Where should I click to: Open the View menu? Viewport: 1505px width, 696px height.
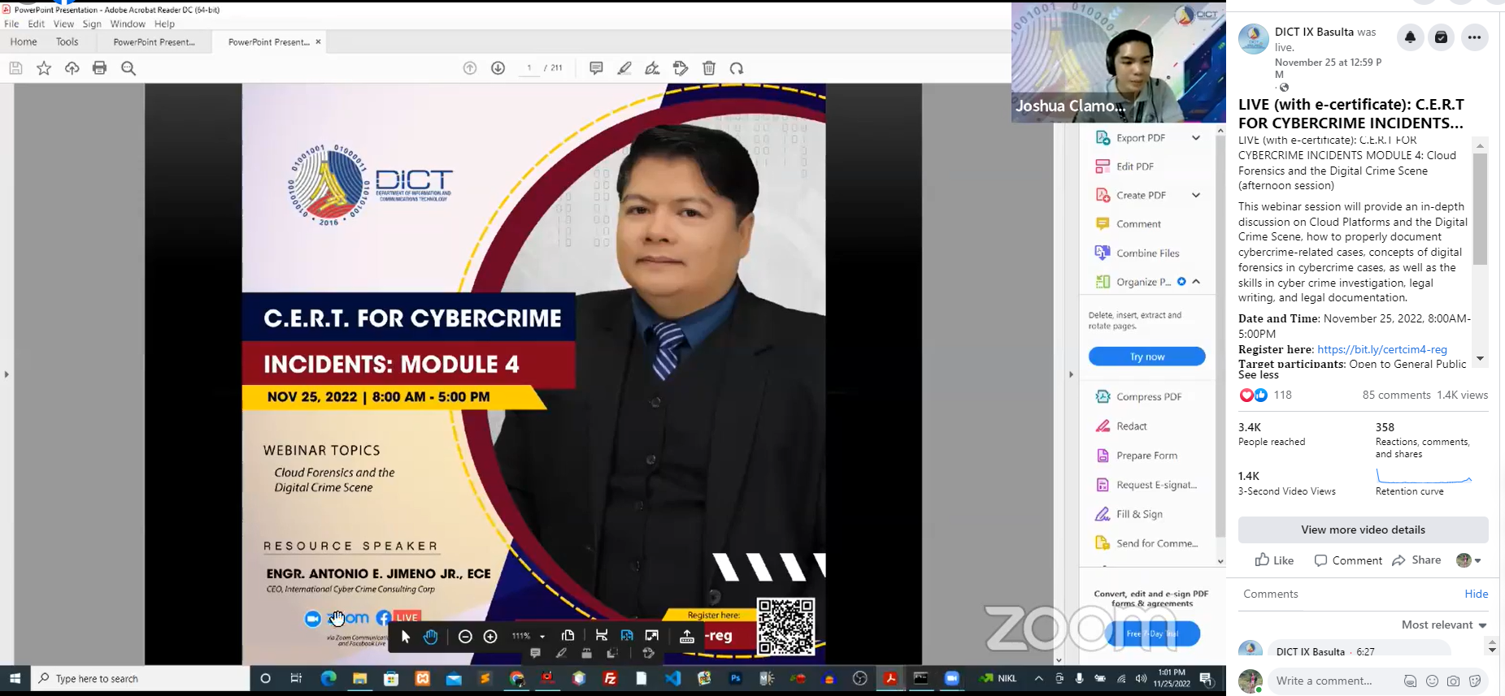tap(63, 24)
